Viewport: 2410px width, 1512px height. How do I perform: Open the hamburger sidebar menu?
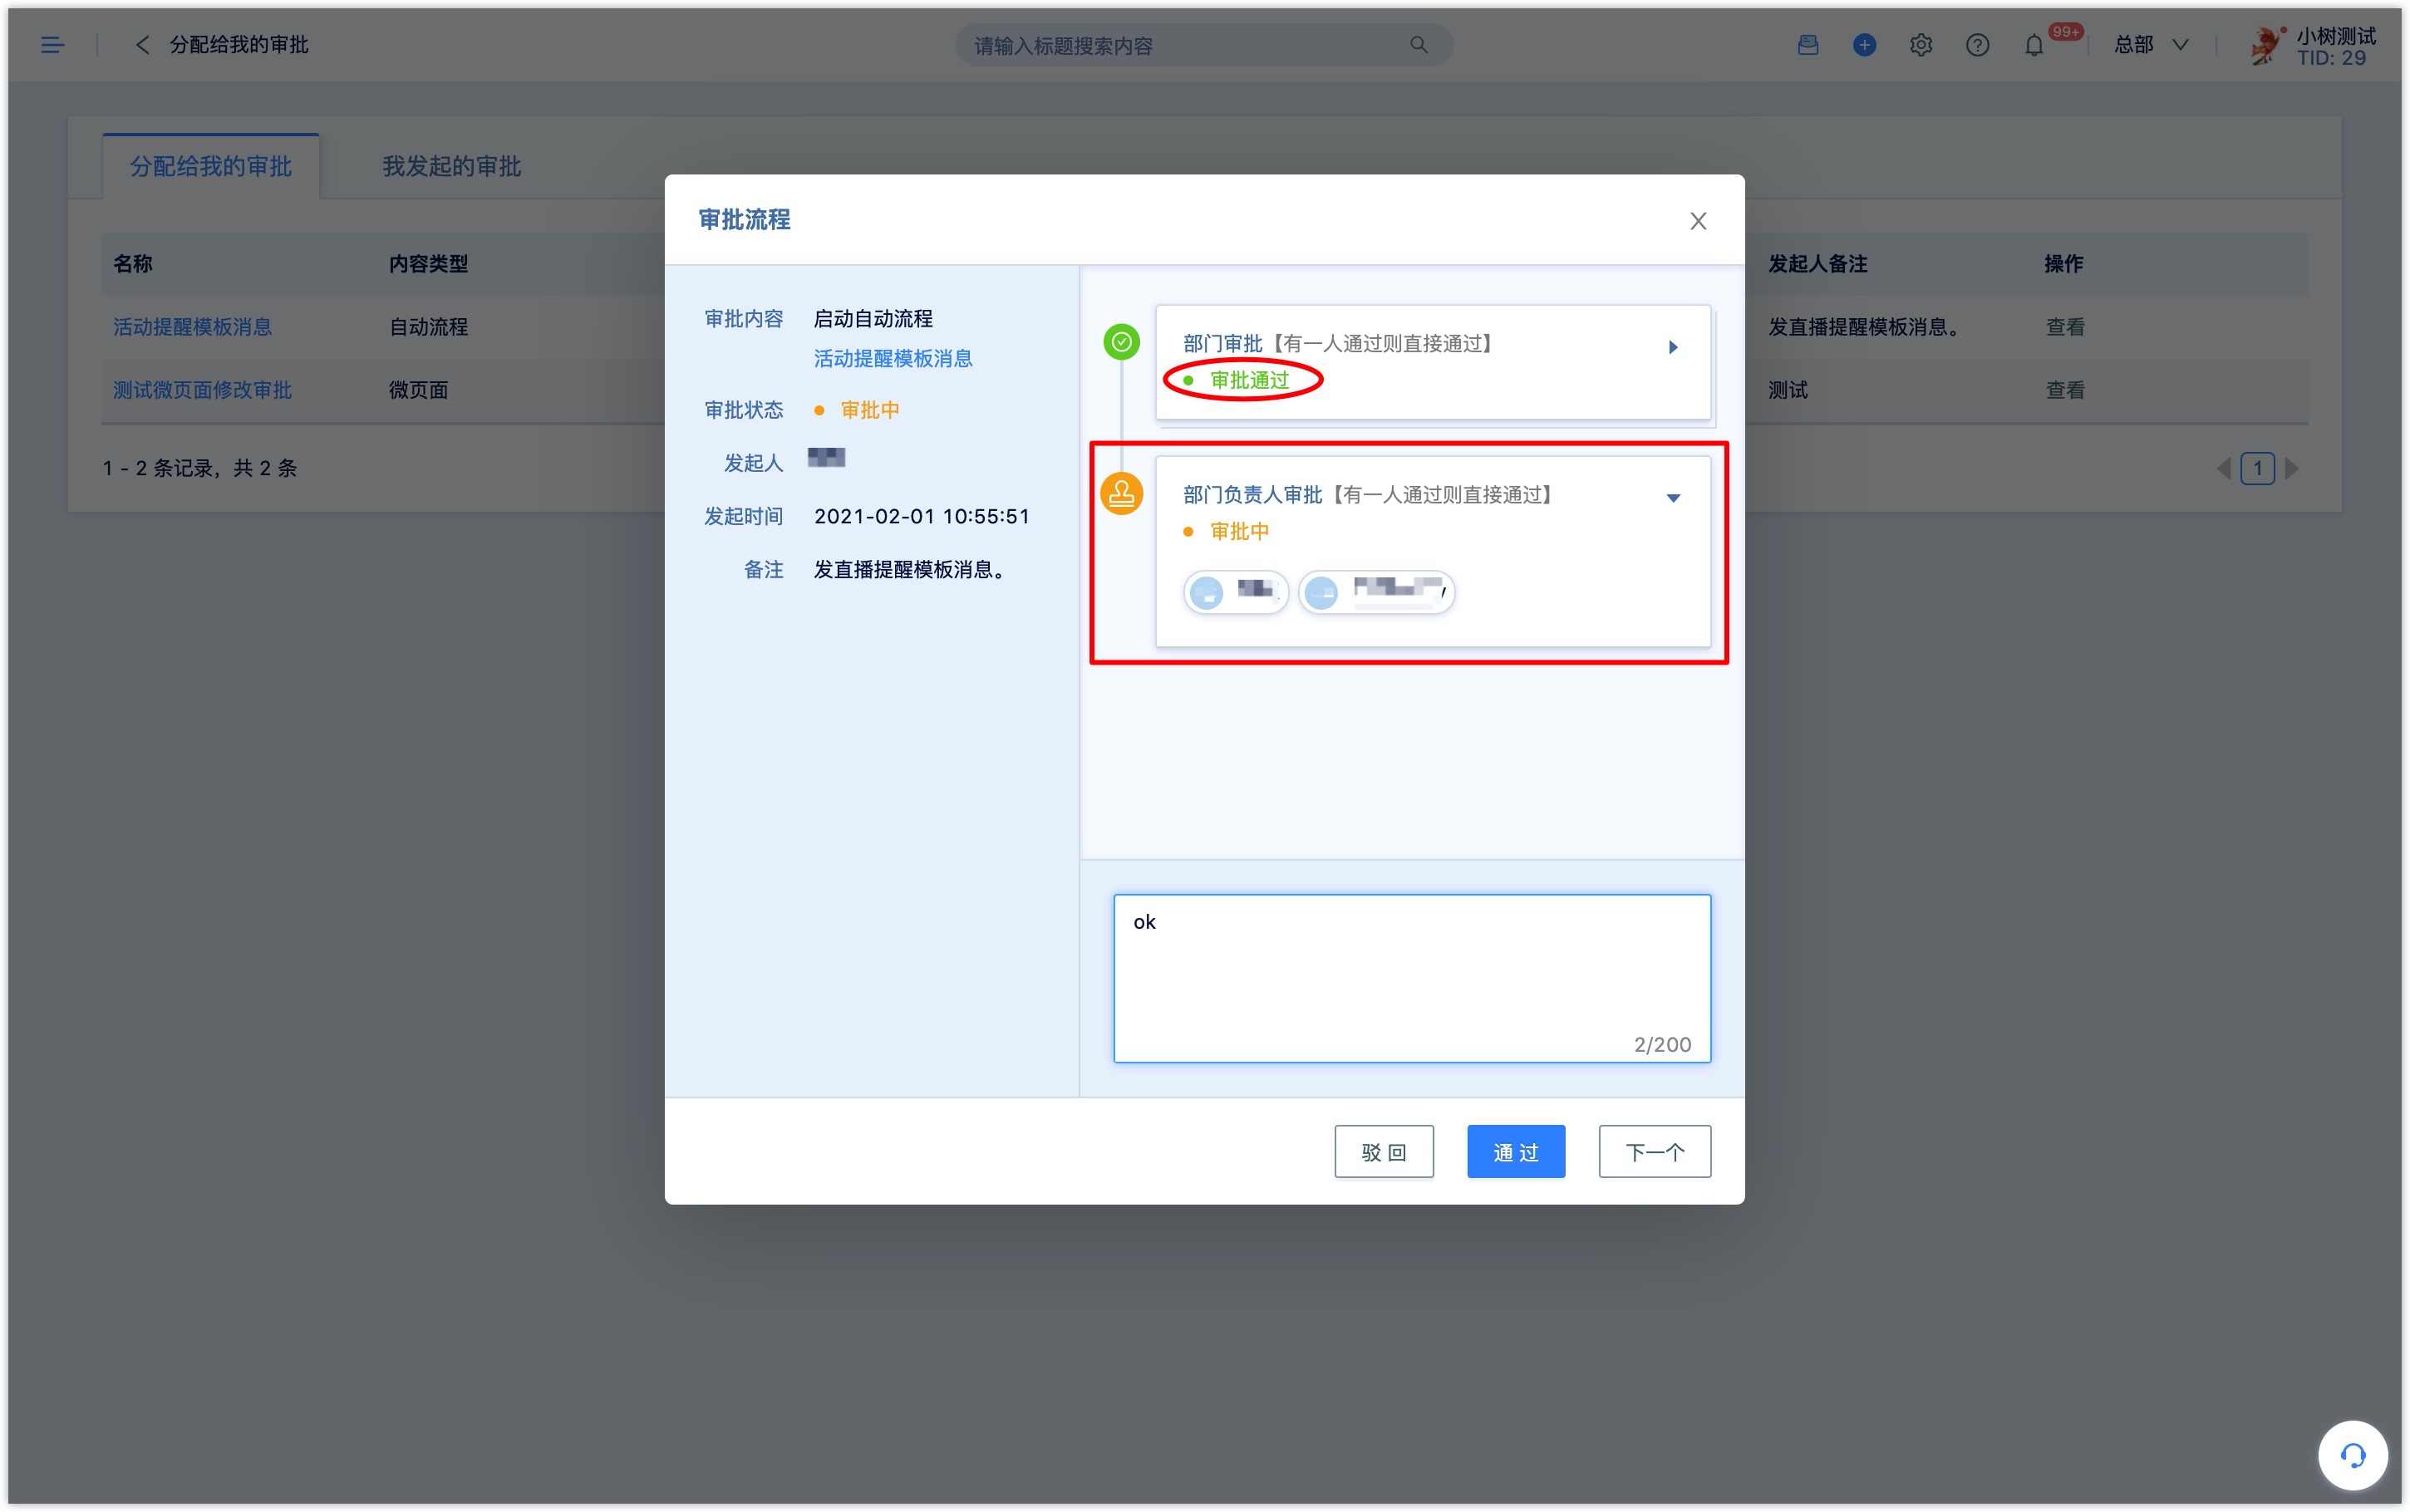pos(52,45)
